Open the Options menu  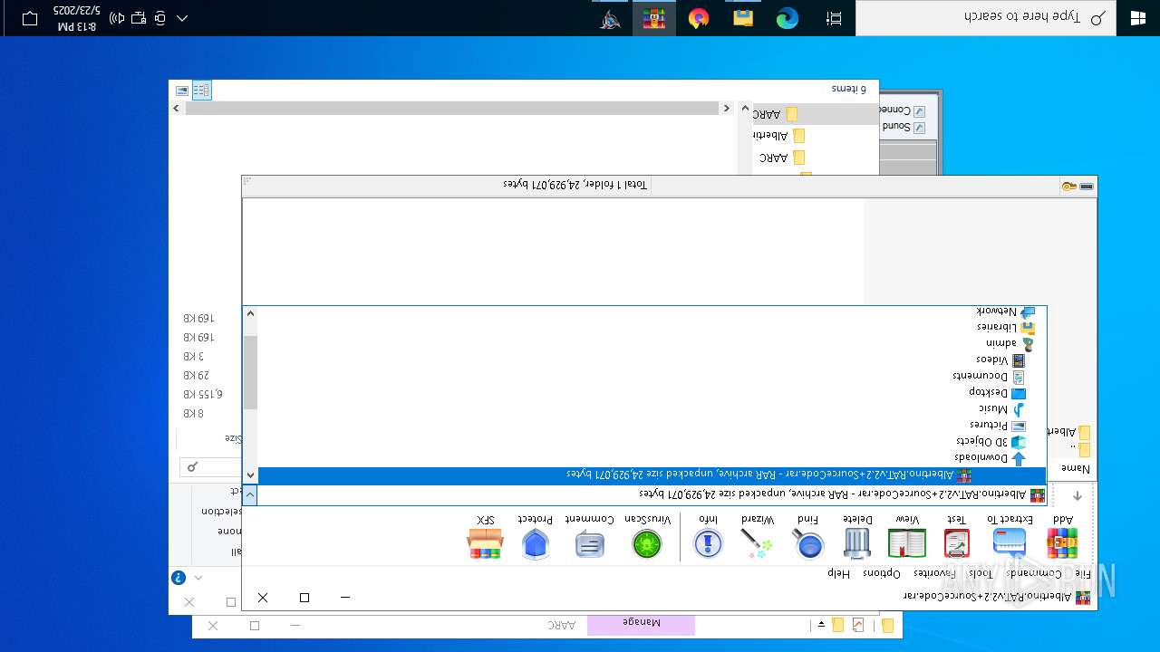tap(882, 573)
